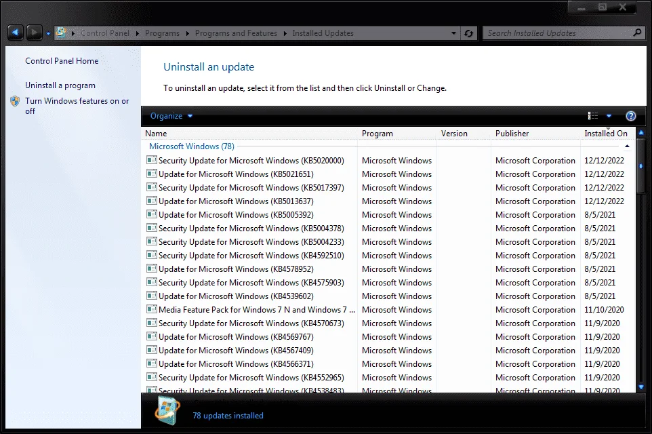Click icon of Security Update KB5004233
This screenshot has width=652, height=434.
click(152, 241)
